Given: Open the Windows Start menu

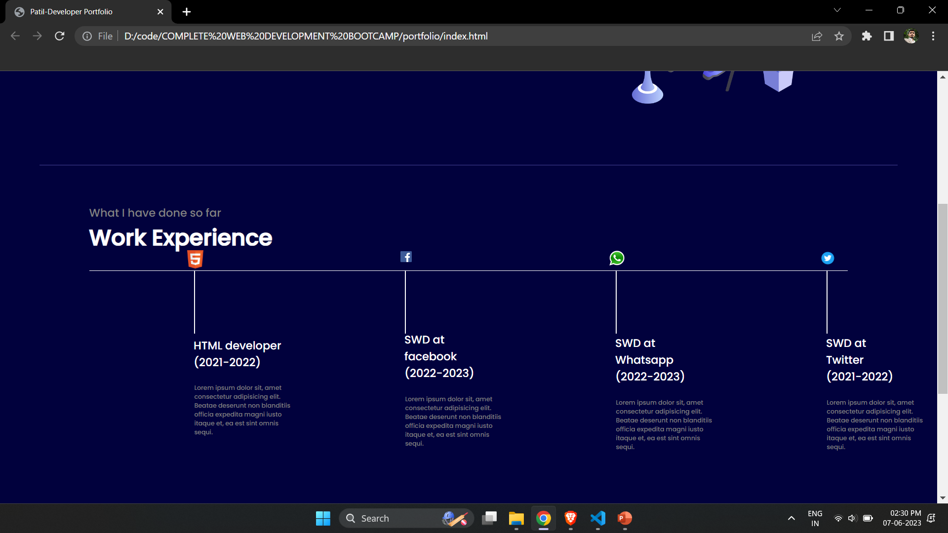Looking at the screenshot, I should pyautogui.click(x=323, y=518).
